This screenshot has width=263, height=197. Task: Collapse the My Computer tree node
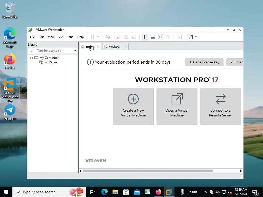click(x=31, y=58)
